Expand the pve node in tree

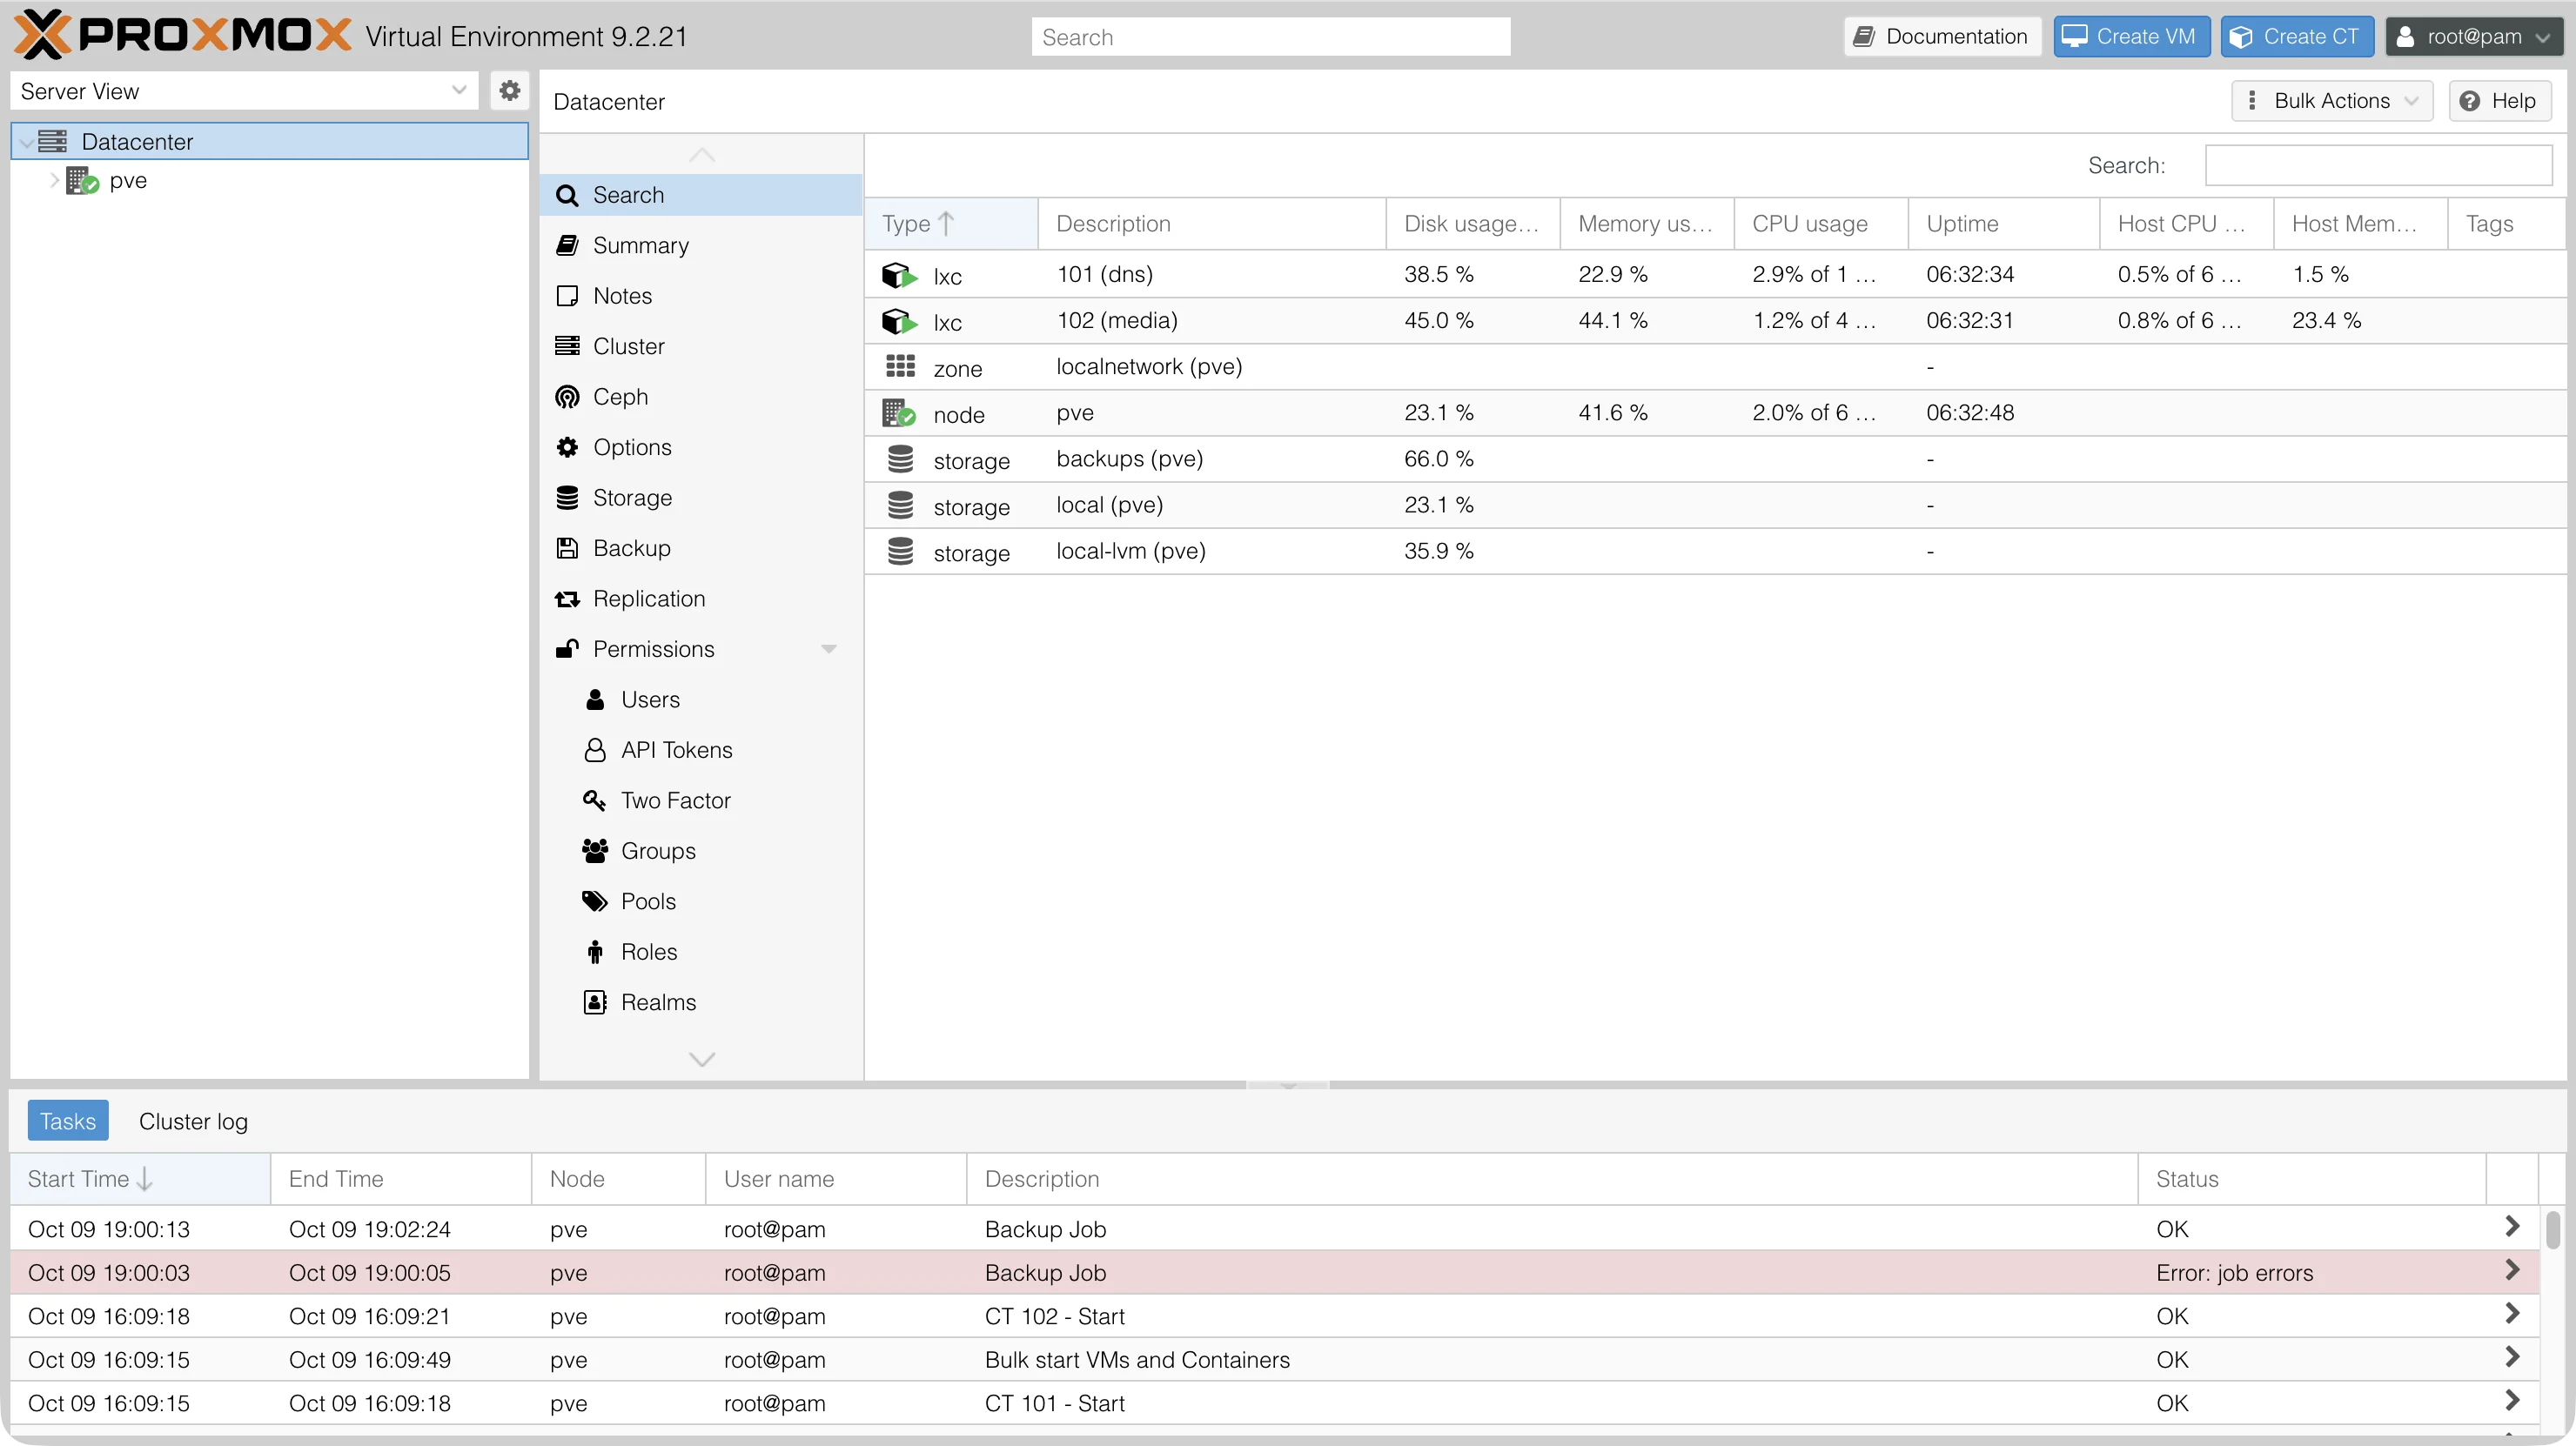click(x=54, y=181)
